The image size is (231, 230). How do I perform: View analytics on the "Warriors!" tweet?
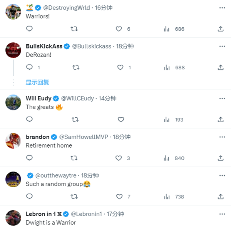click(x=167, y=29)
